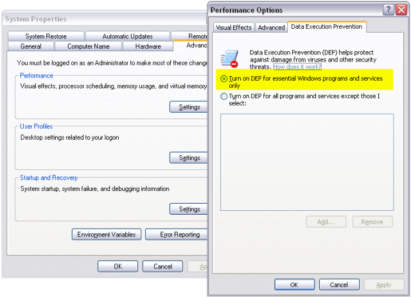Viewport: 411px width, 298px height.
Task: Switch to the Automatic Updates tab
Action: tap(127, 36)
